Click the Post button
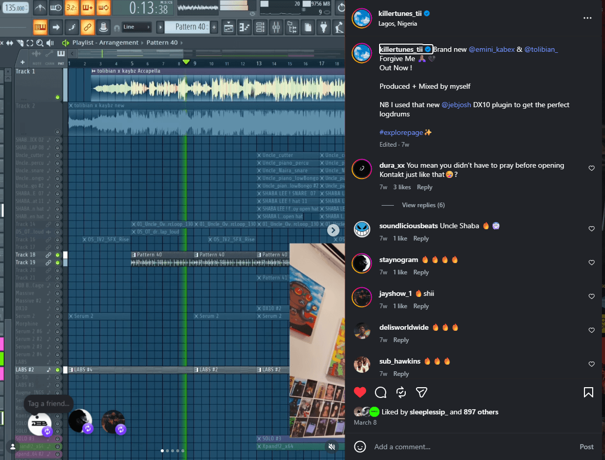Viewport: 605px width, 460px height. tap(587, 447)
